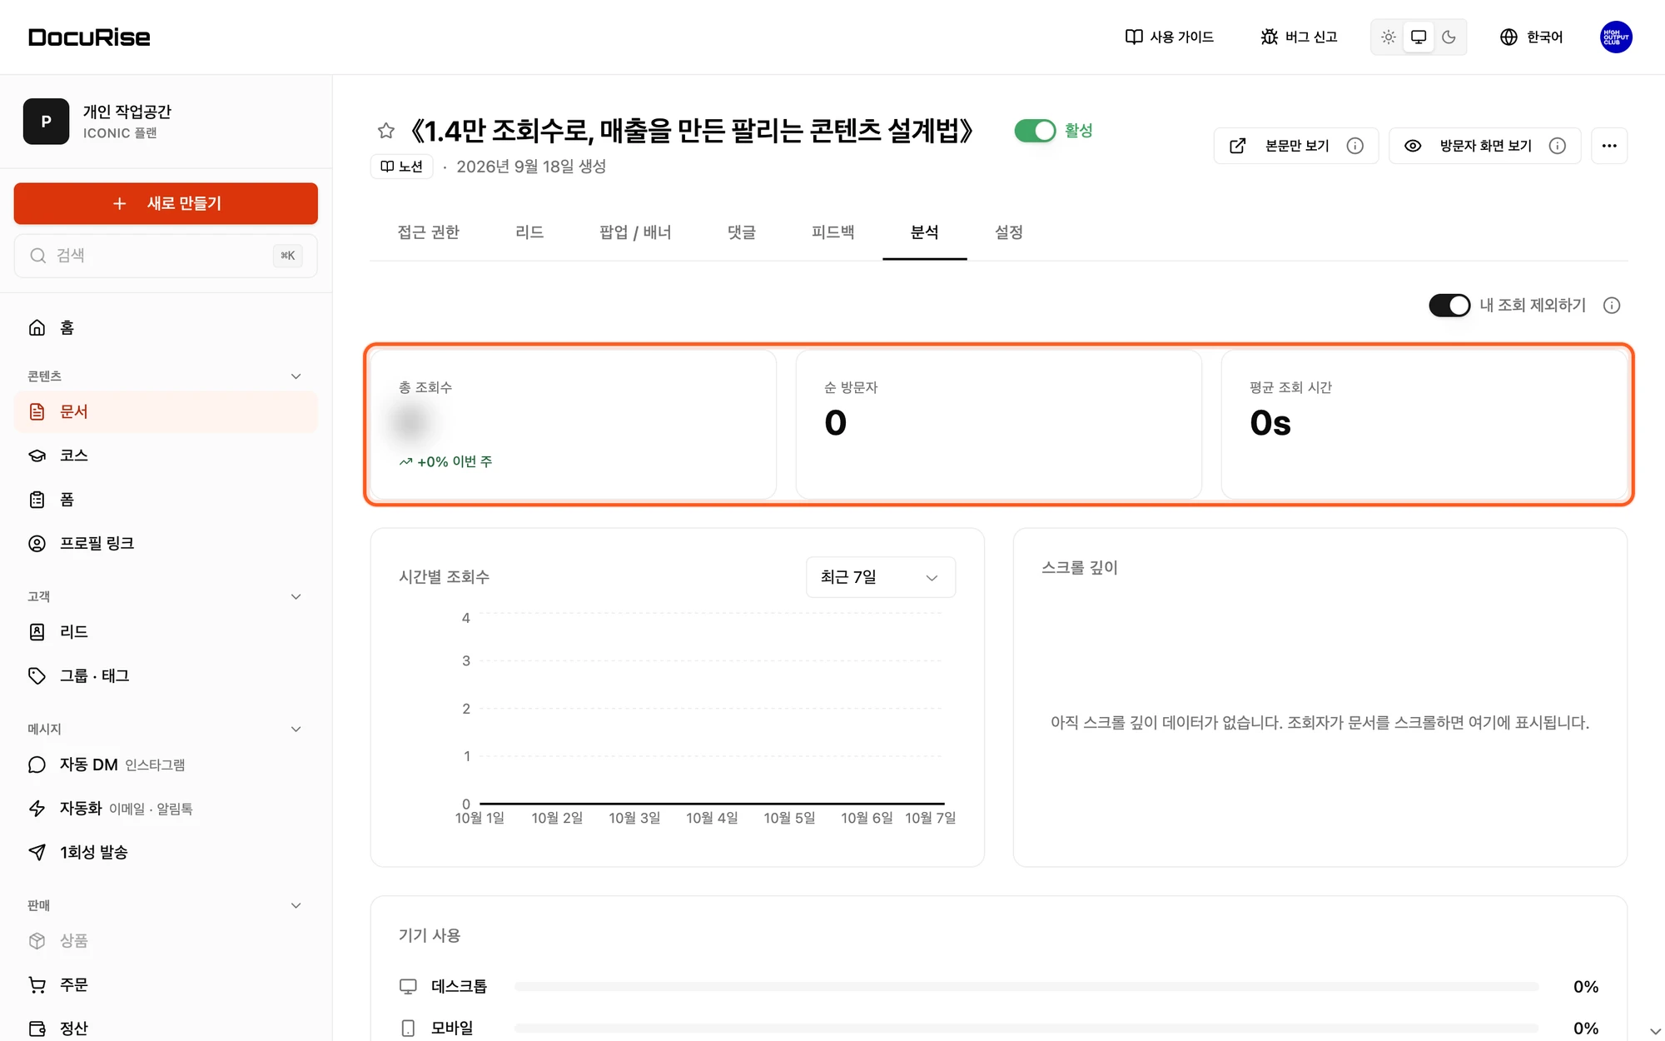1665x1041 pixels.
Task: Switch to the 분석 tab
Action: tap(924, 232)
